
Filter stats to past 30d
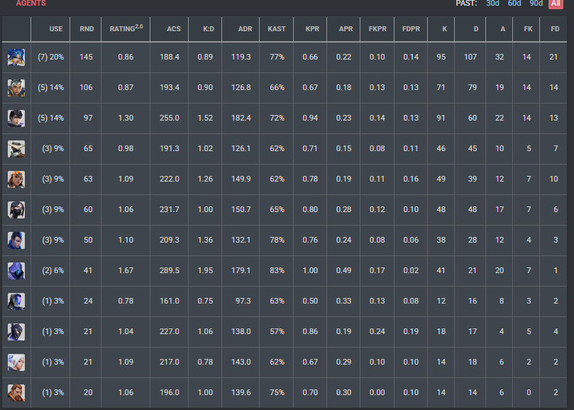[492, 4]
